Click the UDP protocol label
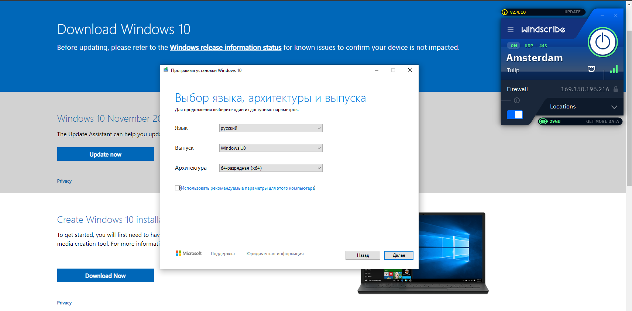 coord(529,46)
